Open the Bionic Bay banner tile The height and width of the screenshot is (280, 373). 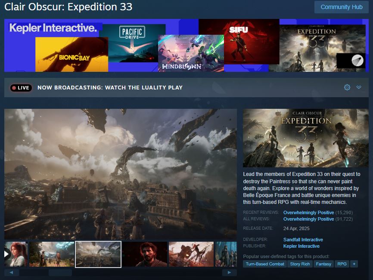pyautogui.click(x=71, y=54)
